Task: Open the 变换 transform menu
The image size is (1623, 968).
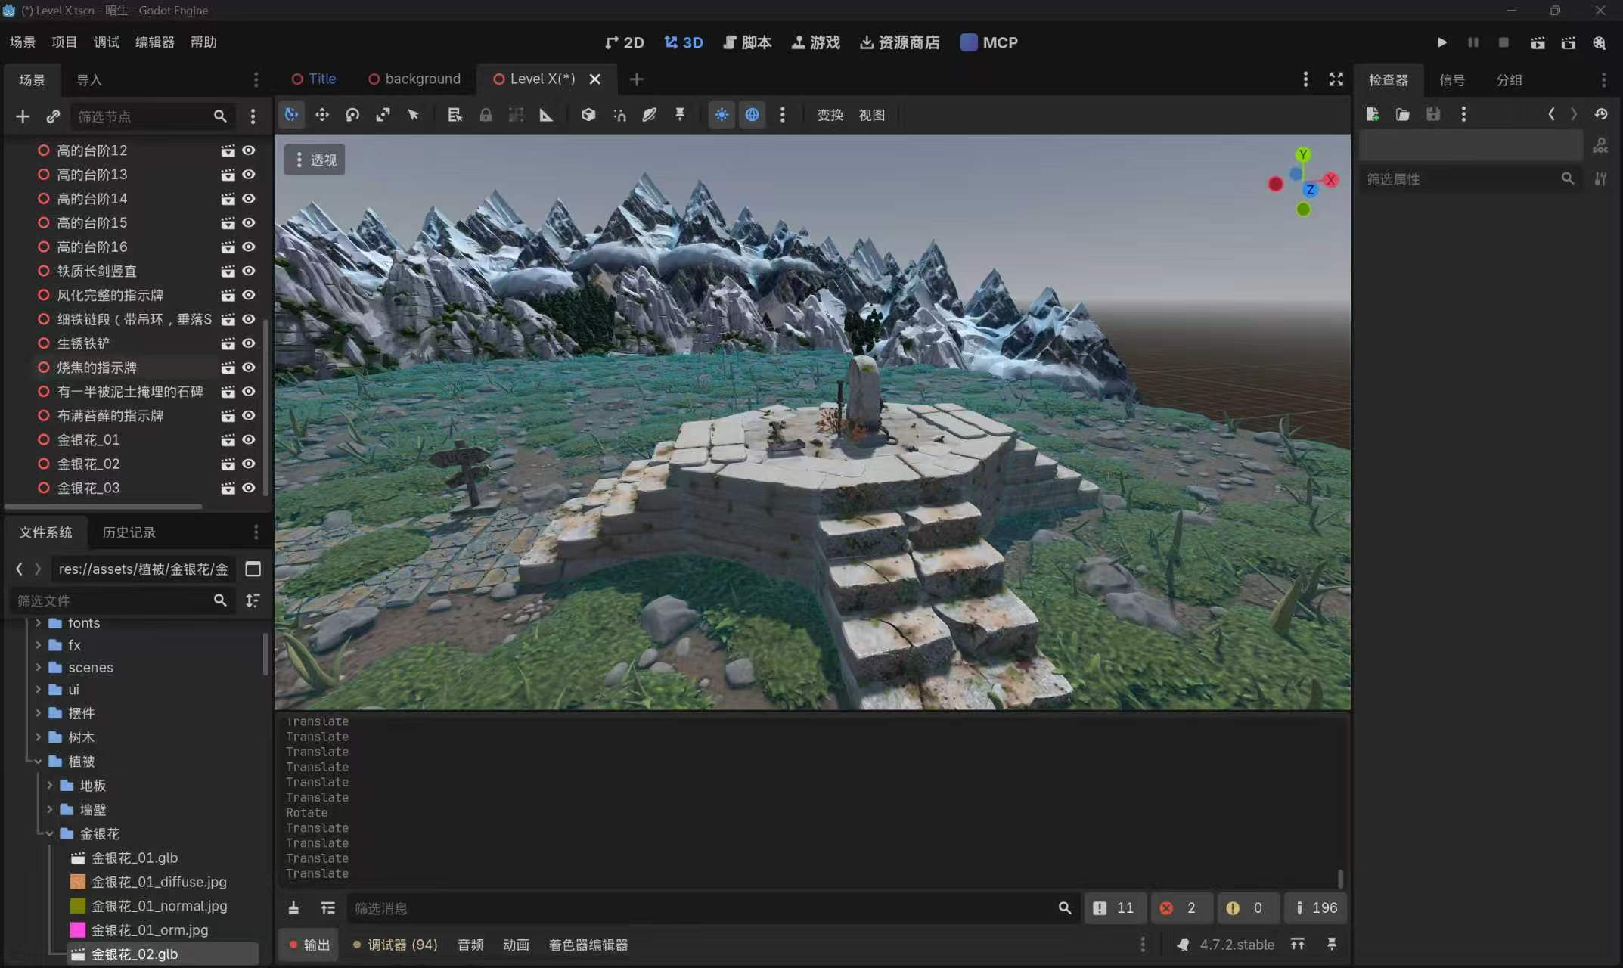Action: 830,115
